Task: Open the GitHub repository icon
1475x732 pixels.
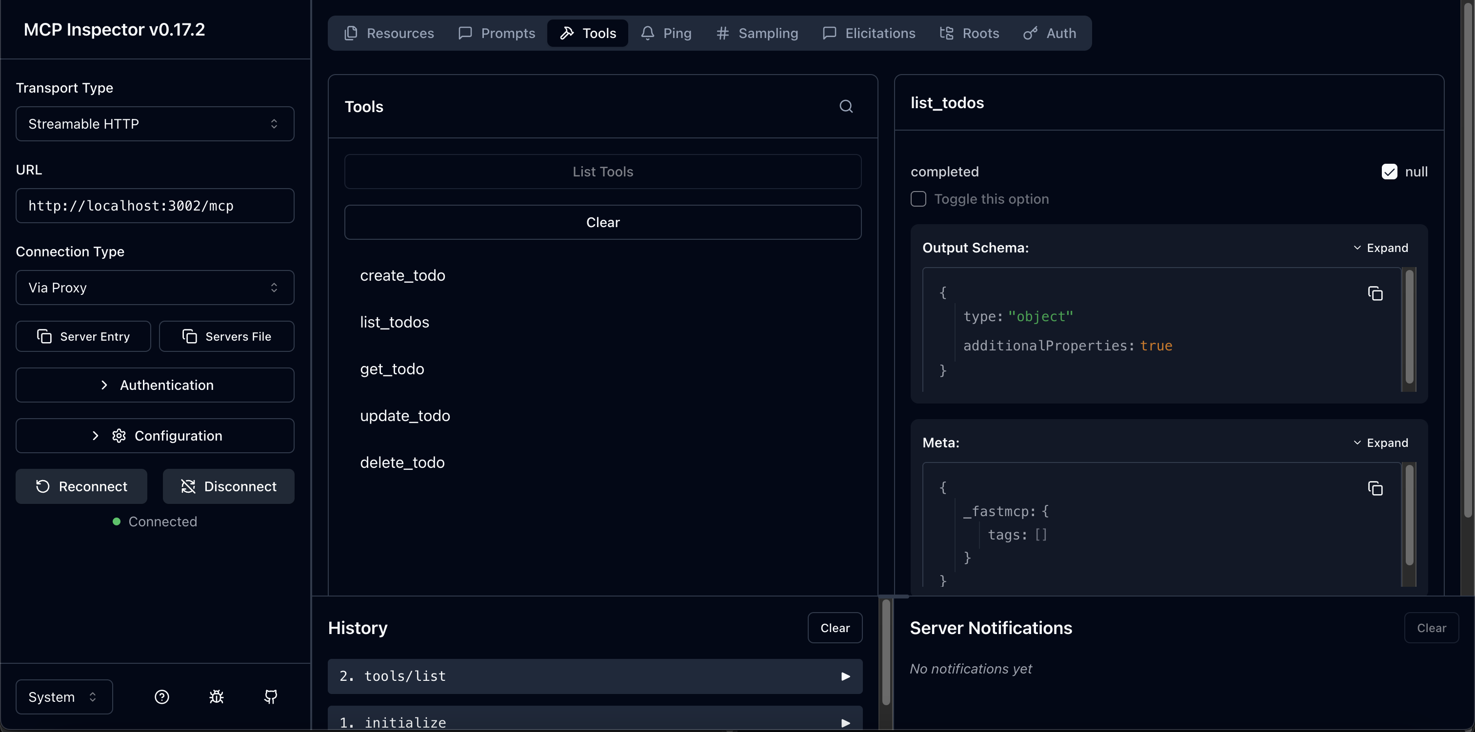Action: tap(271, 696)
